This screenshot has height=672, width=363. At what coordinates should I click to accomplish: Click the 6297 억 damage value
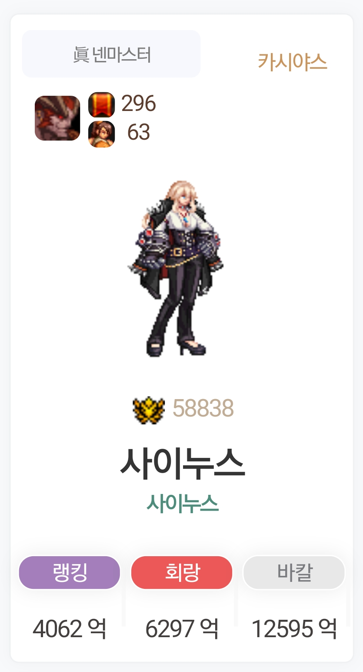pyautogui.click(x=182, y=629)
